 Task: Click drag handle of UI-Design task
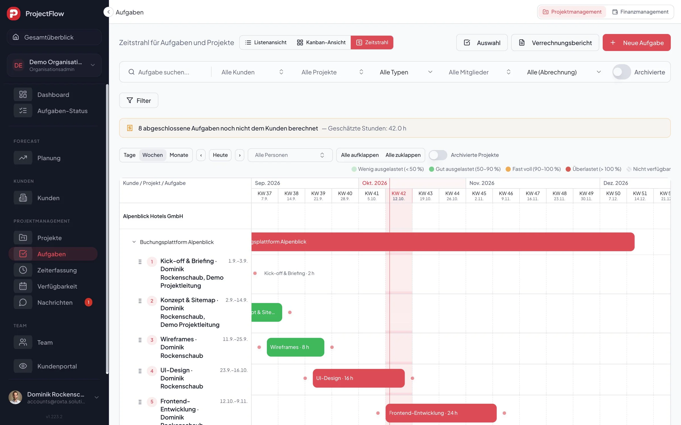pos(140,371)
